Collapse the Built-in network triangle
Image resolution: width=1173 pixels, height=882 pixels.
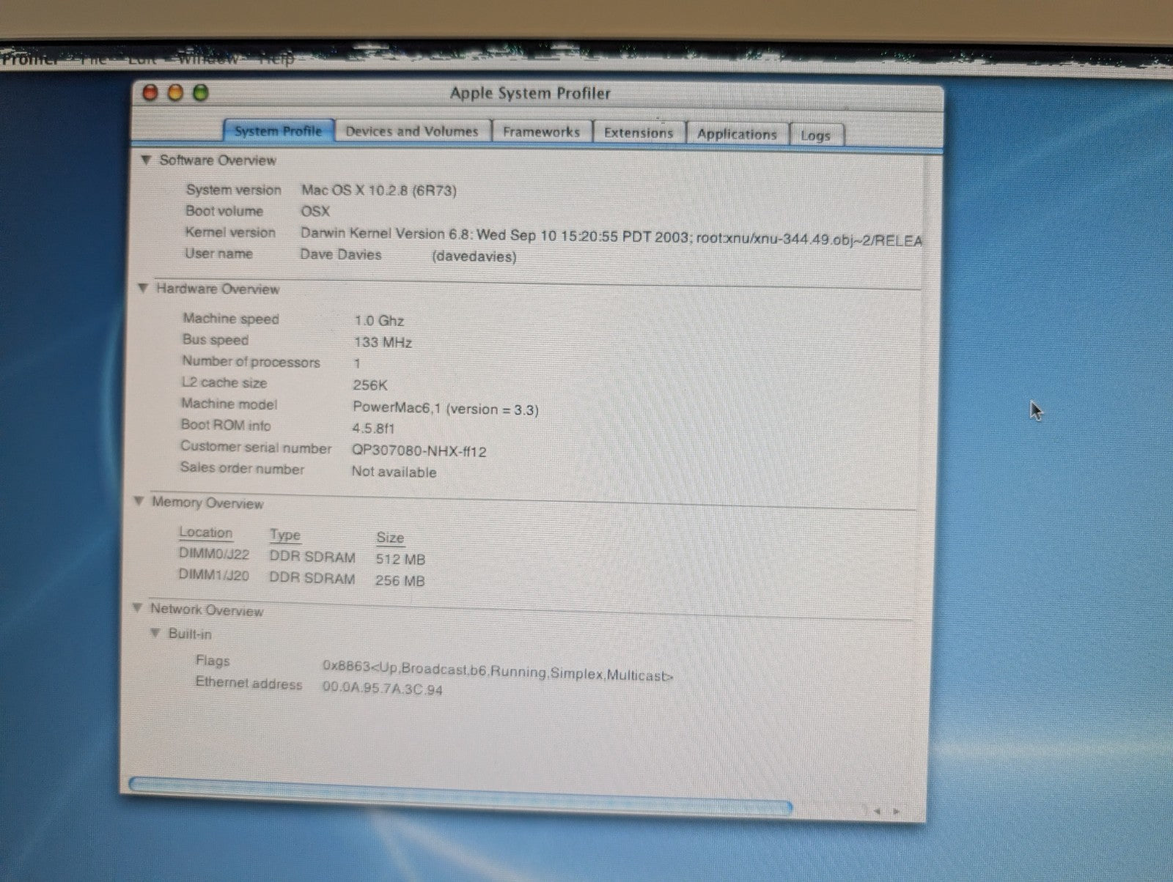(x=155, y=633)
